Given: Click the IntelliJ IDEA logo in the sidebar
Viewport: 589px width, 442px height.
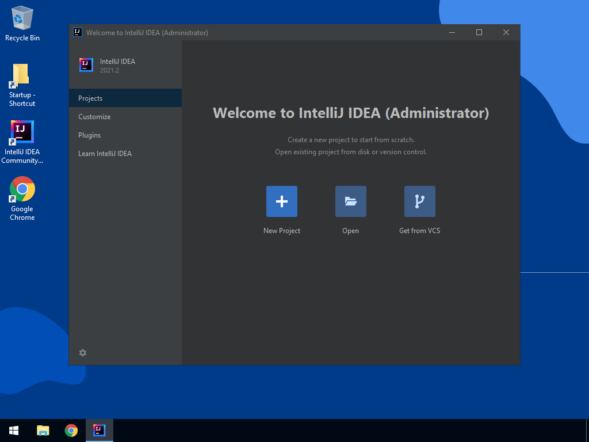Looking at the screenshot, I should point(86,65).
